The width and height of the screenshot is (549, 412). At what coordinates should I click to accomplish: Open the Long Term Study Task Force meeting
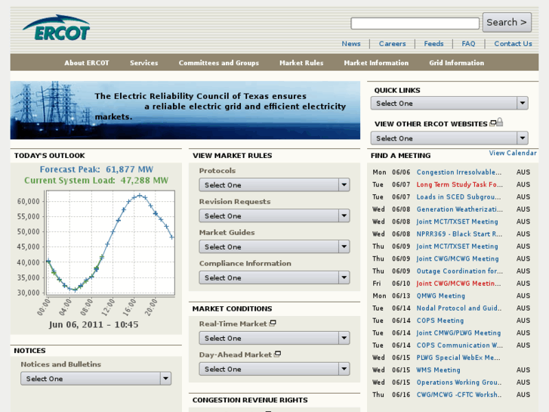tap(459, 184)
